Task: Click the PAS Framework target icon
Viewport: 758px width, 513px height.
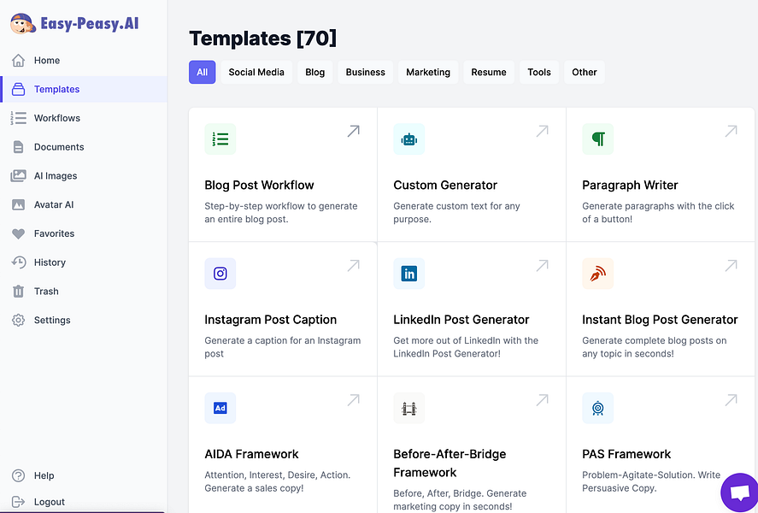Action: click(x=598, y=409)
